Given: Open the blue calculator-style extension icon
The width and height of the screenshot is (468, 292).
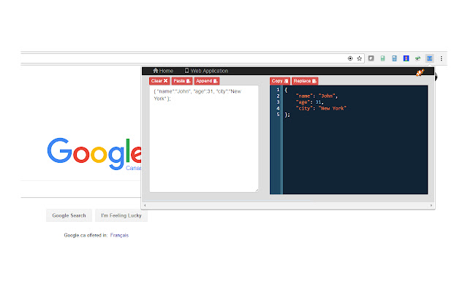Looking at the screenshot, I should (394, 58).
